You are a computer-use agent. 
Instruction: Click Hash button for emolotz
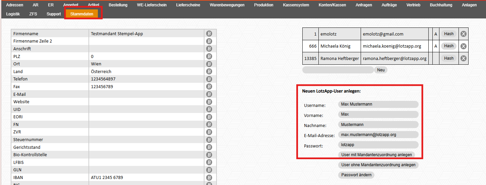click(x=449, y=34)
